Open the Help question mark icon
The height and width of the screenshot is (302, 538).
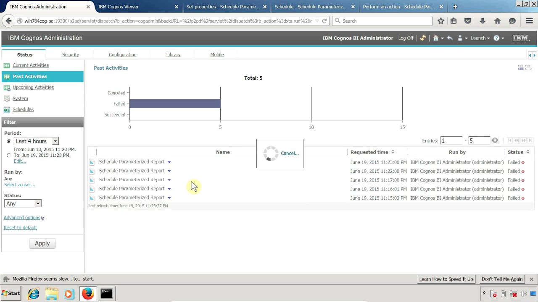(496, 38)
